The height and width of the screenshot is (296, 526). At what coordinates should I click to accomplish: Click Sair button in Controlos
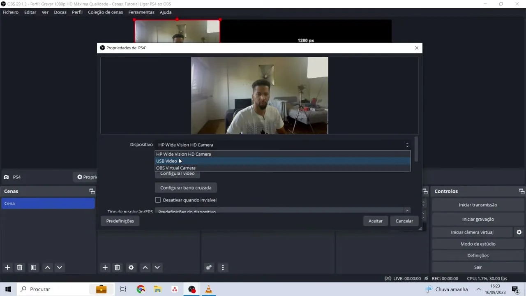478,267
